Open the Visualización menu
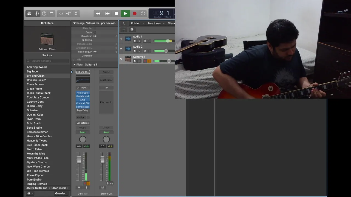 (x=171, y=23)
